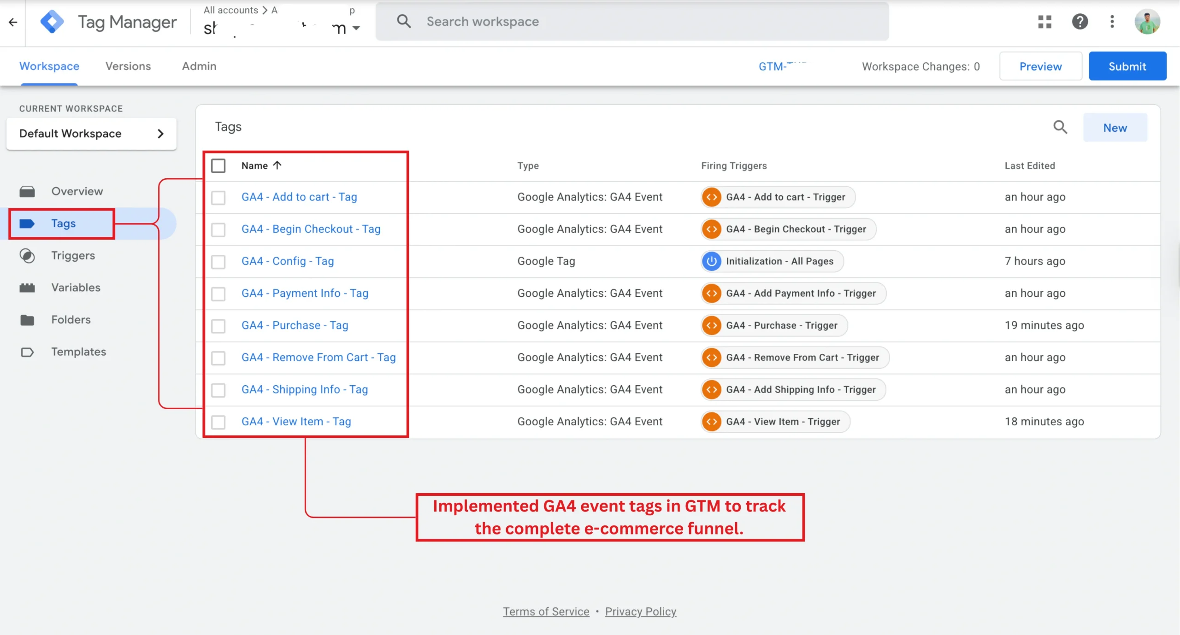The width and height of the screenshot is (1180, 635).
Task: Open the Google apps grid icon
Action: [x=1044, y=22]
